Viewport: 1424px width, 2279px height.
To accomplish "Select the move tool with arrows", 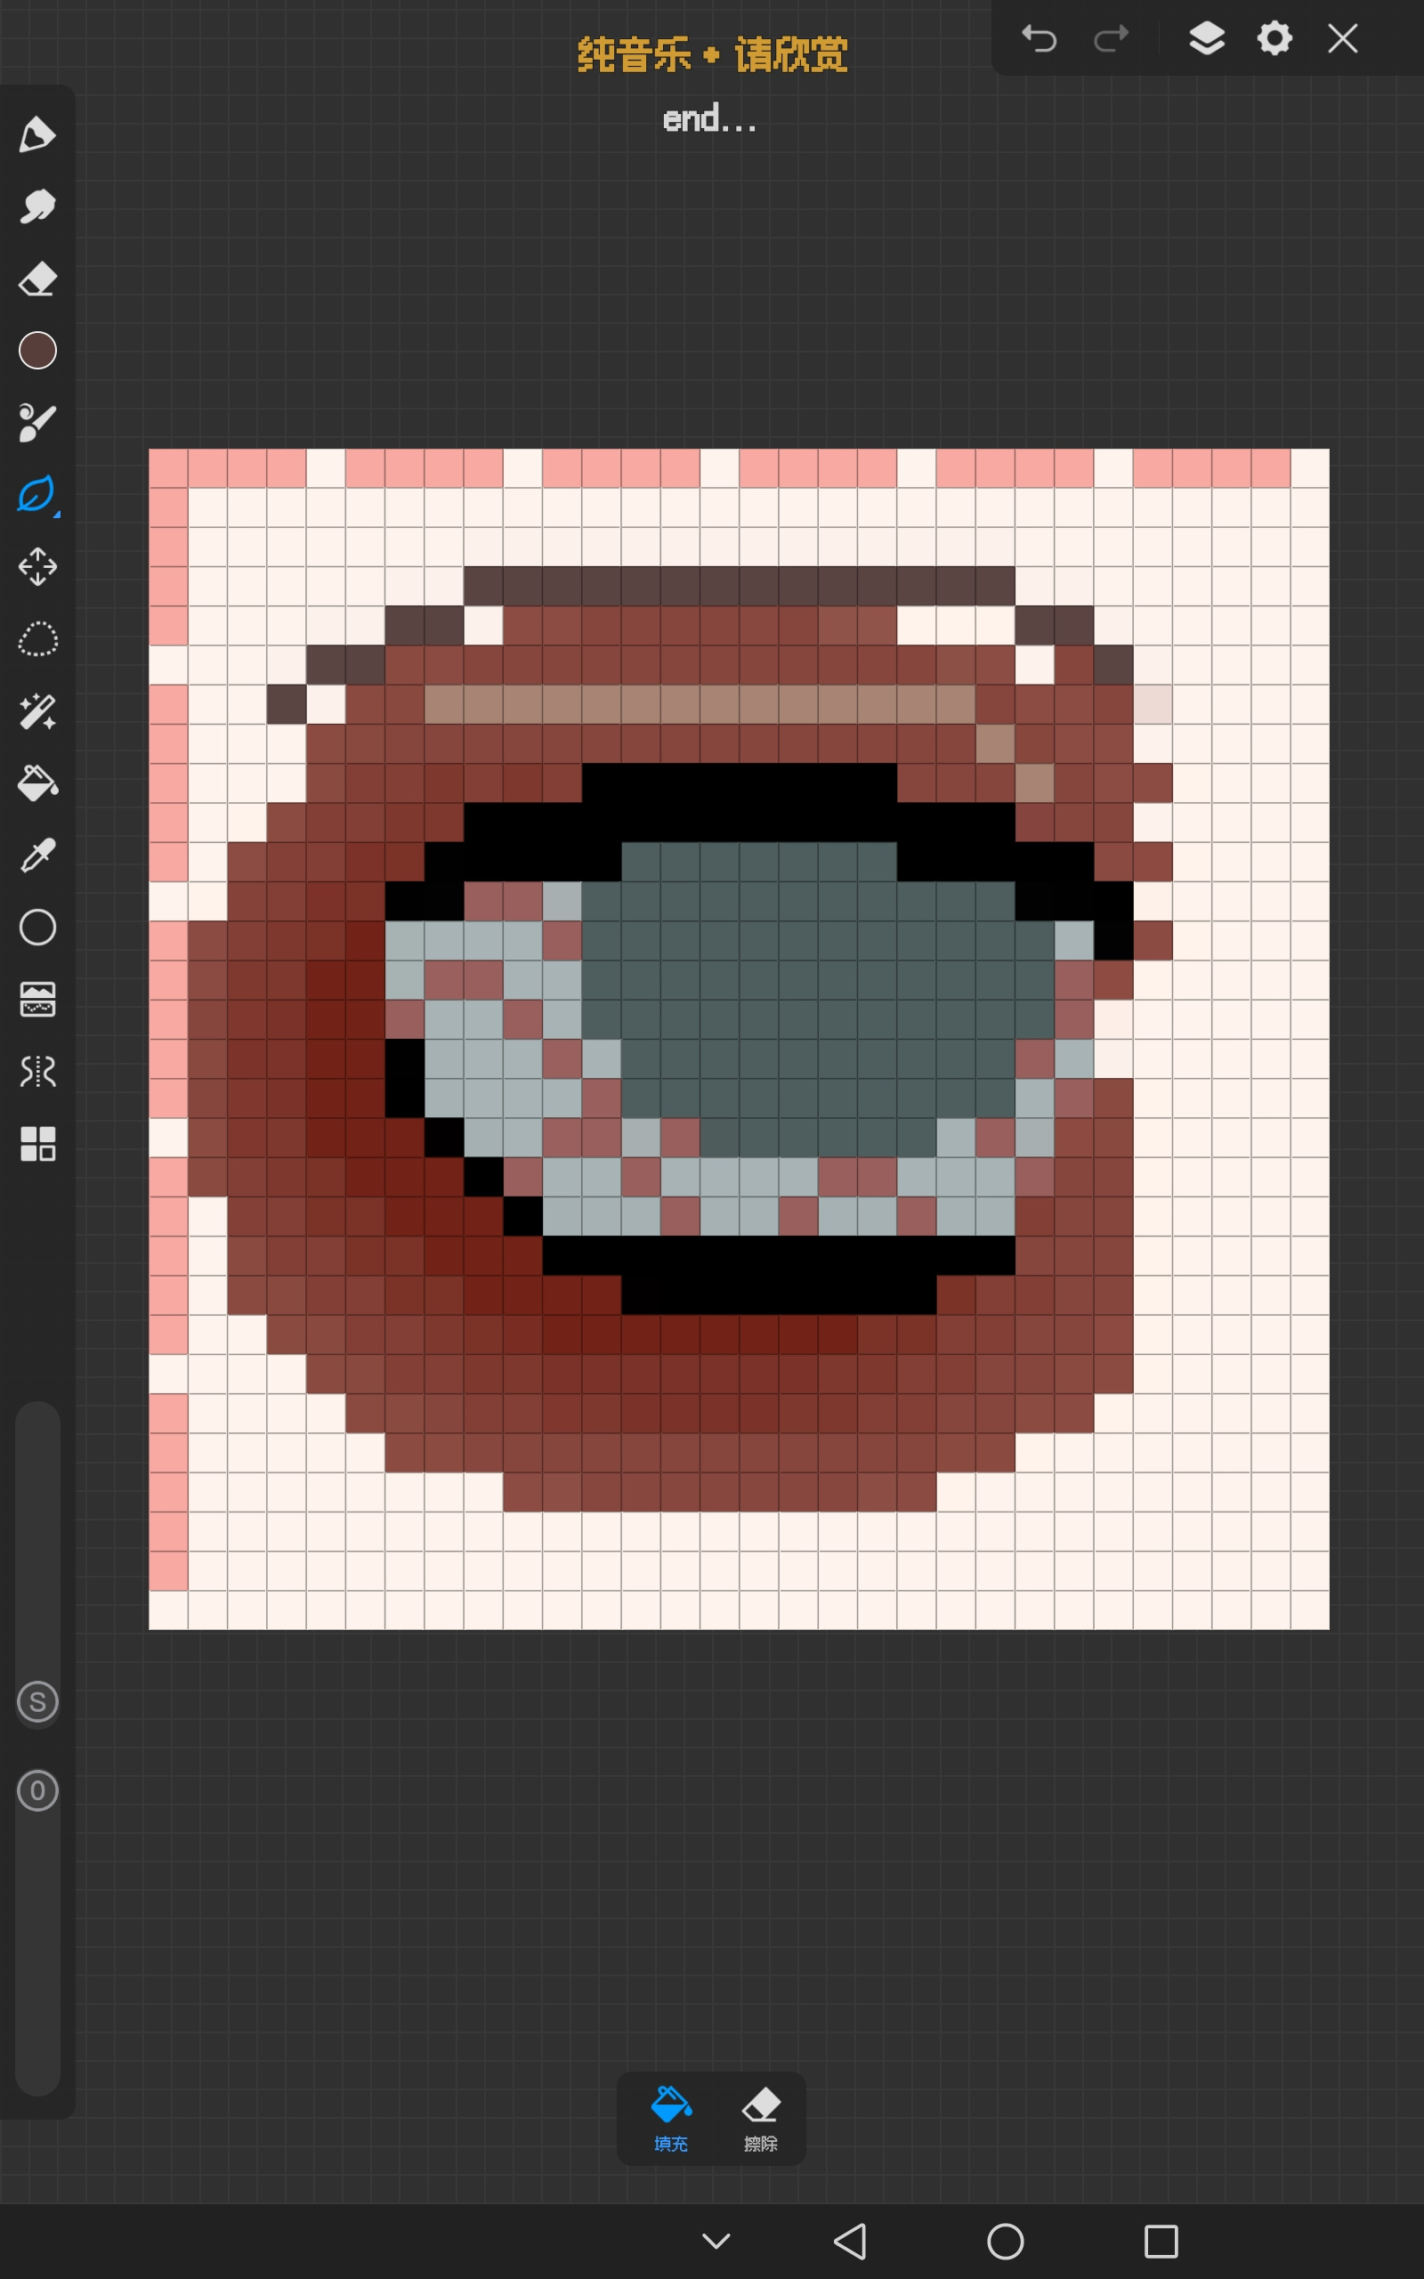I will (37, 567).
